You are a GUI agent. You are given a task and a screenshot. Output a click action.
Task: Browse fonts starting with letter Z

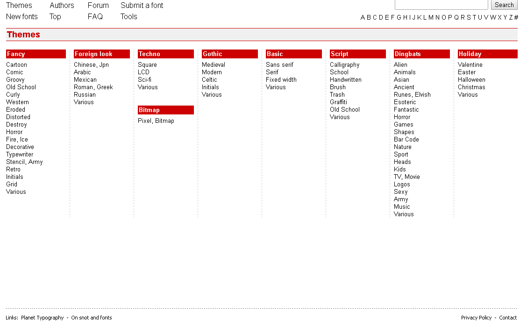point(511,18)
